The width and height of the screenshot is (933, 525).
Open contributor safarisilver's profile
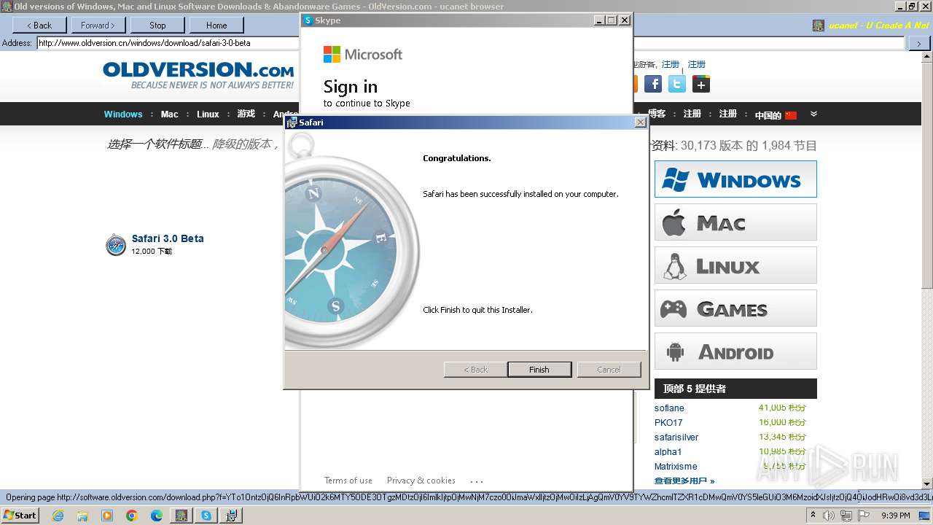(676, 437)
